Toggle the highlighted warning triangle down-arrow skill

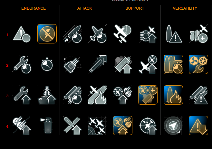[x=198, y=126]
